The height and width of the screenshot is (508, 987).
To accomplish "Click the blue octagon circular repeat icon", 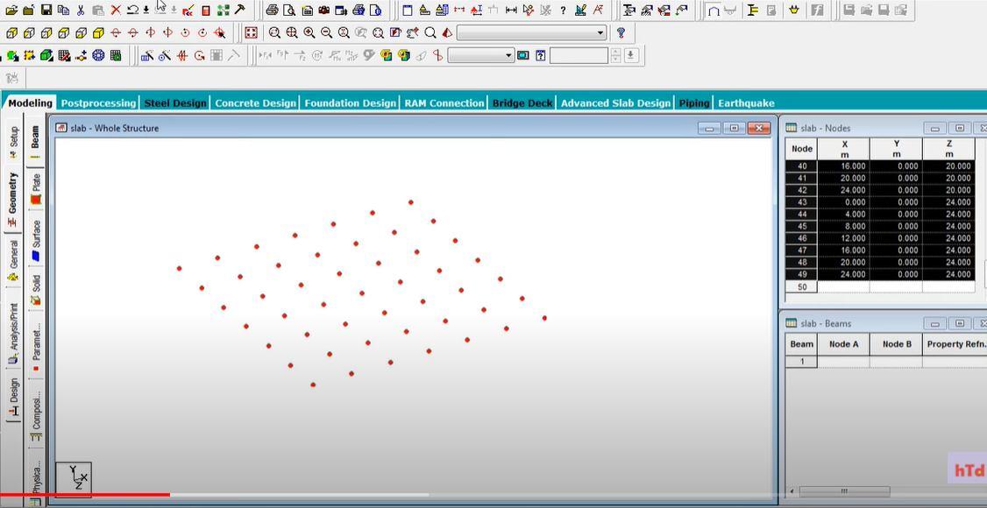I will pyautogui.click(x=98, y=55).
